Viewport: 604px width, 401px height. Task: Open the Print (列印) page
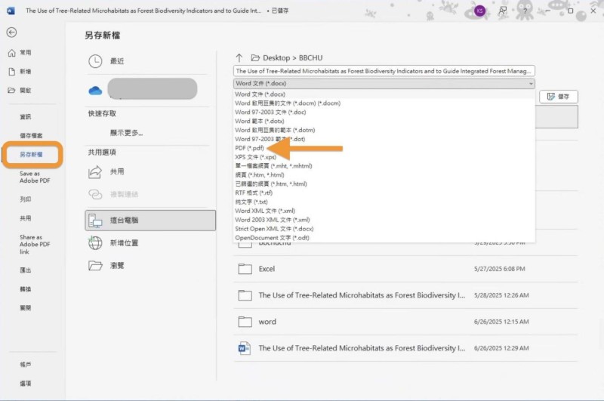26,199
